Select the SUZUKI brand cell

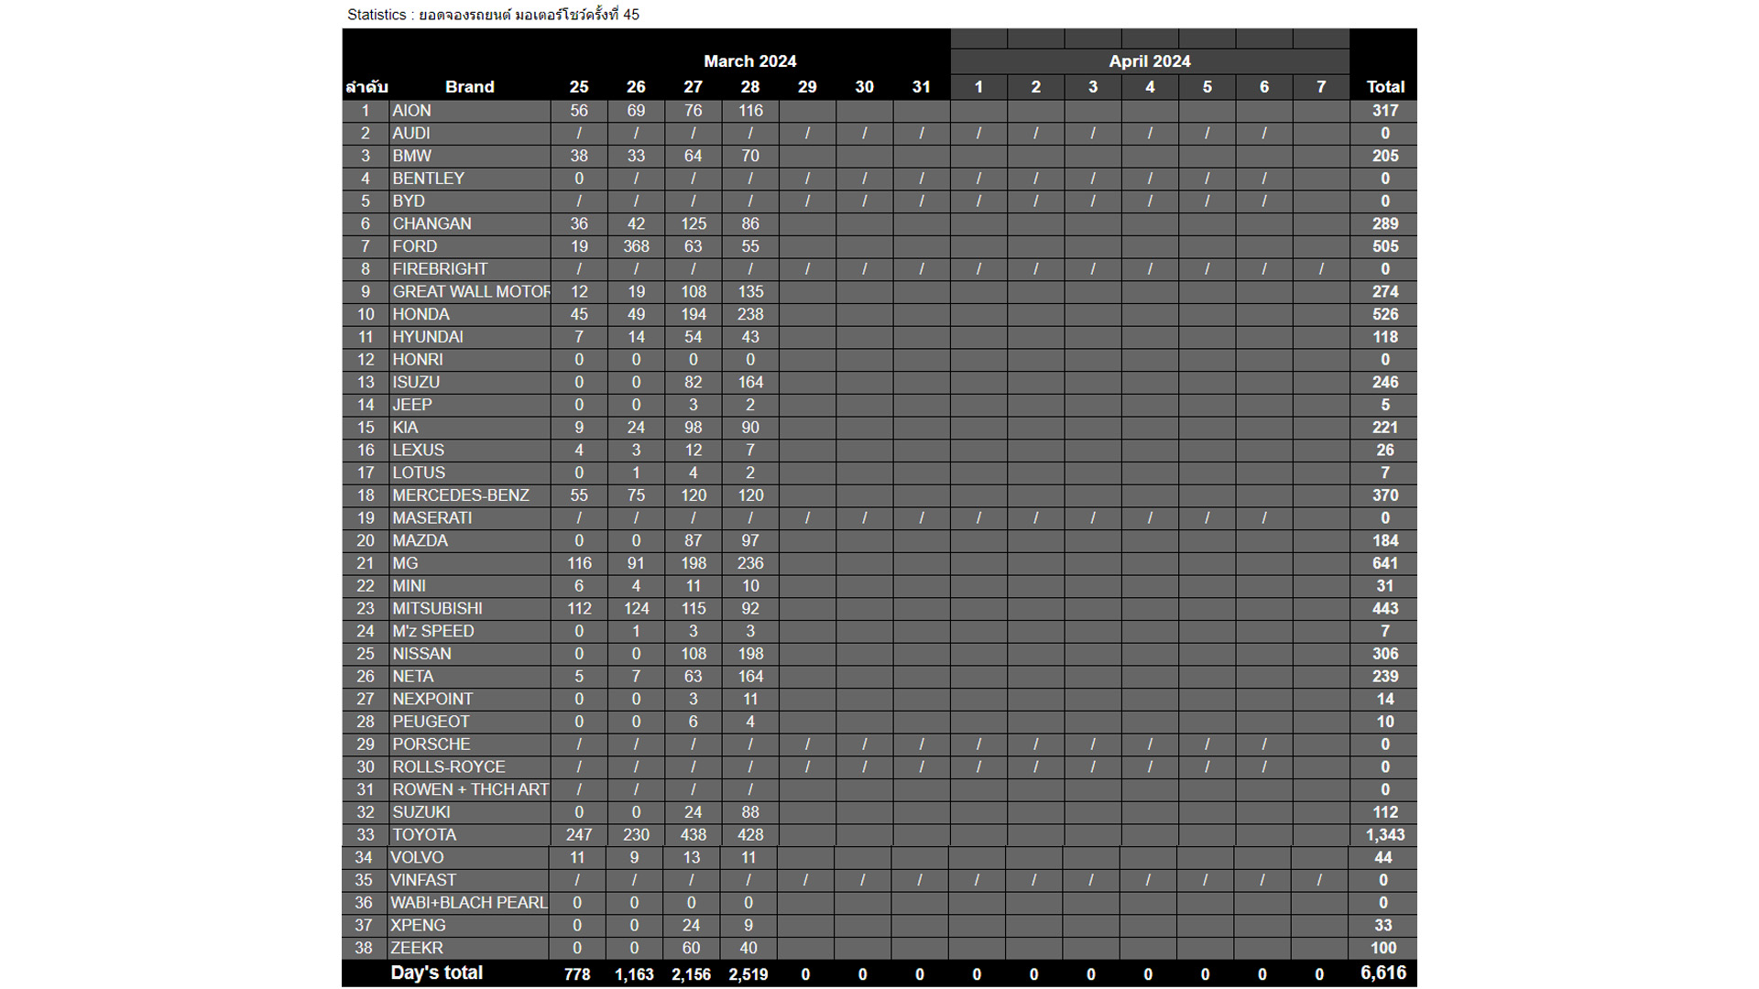(469, 812)
